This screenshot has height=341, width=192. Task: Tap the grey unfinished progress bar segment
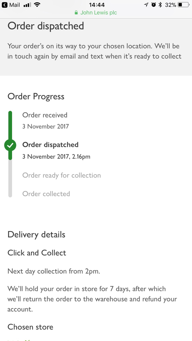pos(10,178)
